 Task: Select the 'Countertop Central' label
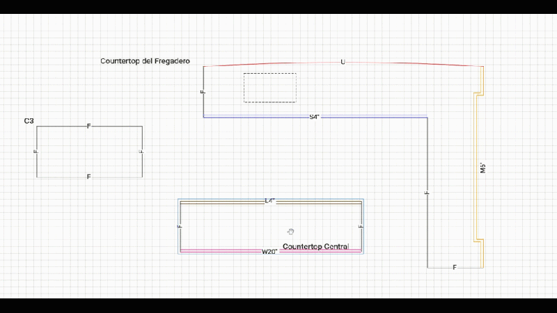tap(316, 246)
